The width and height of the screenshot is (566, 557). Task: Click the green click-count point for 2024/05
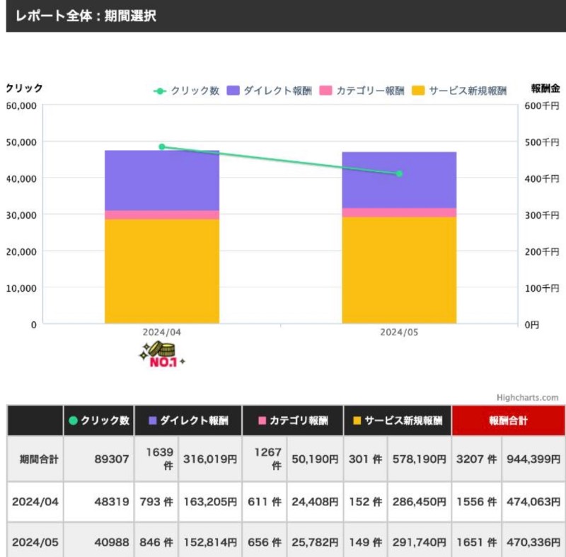click(x=399, y=174)
